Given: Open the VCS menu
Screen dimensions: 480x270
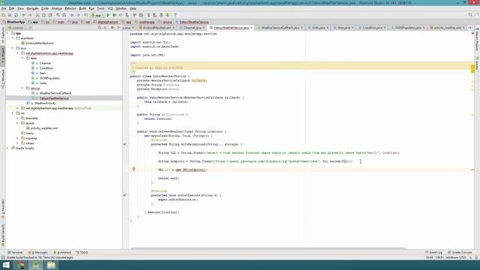Looking at the screenshot, I should pyautogui.click(x=110, y=8).
